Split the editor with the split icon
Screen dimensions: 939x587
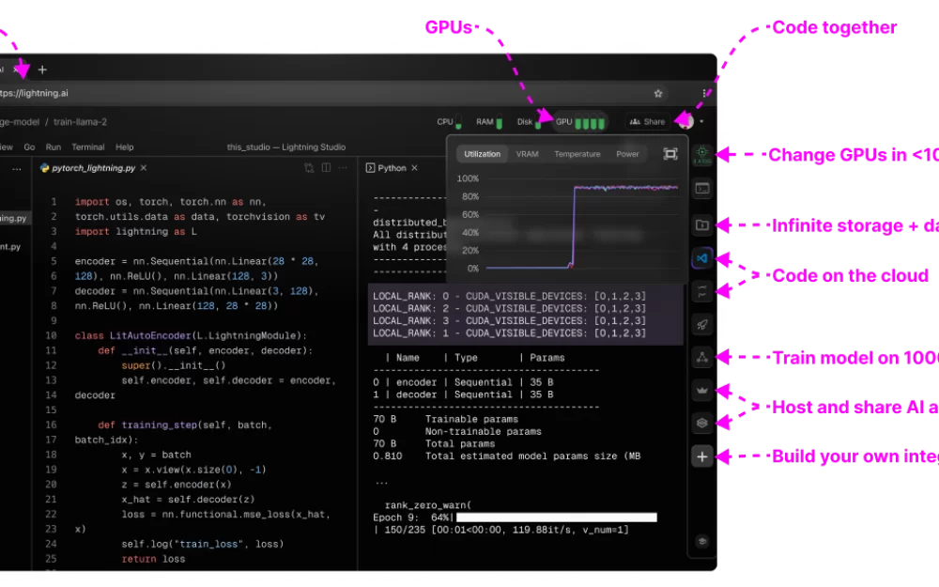(x=327, y=168)
